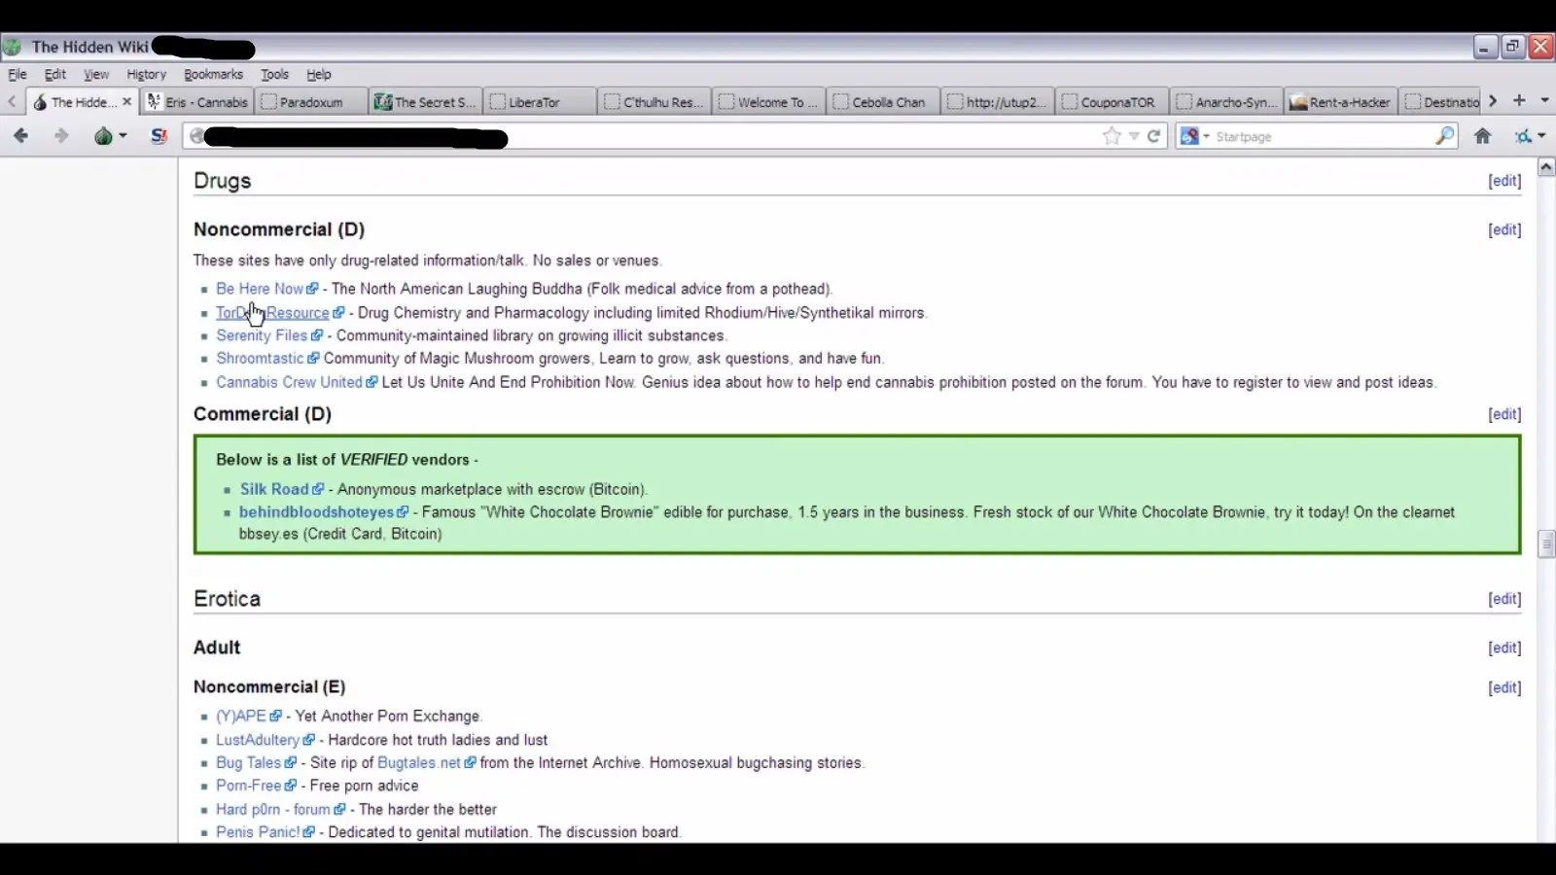The width and height of the screenshot is (1556, 875).
Task: Click the edit link for Noncommercial (D)
Action: coord(1504,229)
